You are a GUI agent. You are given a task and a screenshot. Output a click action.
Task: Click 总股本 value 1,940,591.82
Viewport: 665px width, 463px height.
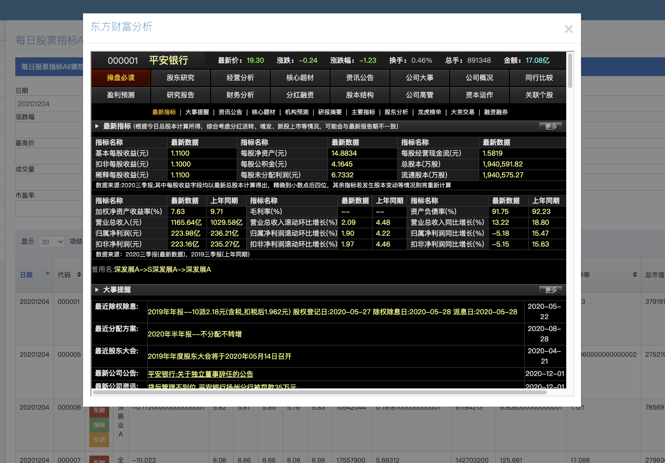(x=502, y=164)
